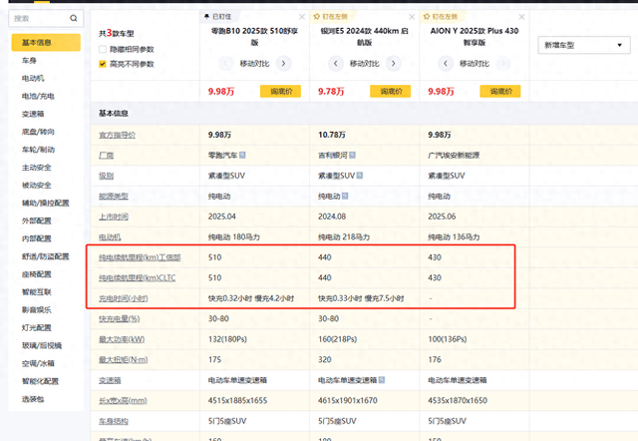This screenshot has height=441, width=638.
Task: Jump to 座椅配置 section
Action: click(x=37, y=274)
